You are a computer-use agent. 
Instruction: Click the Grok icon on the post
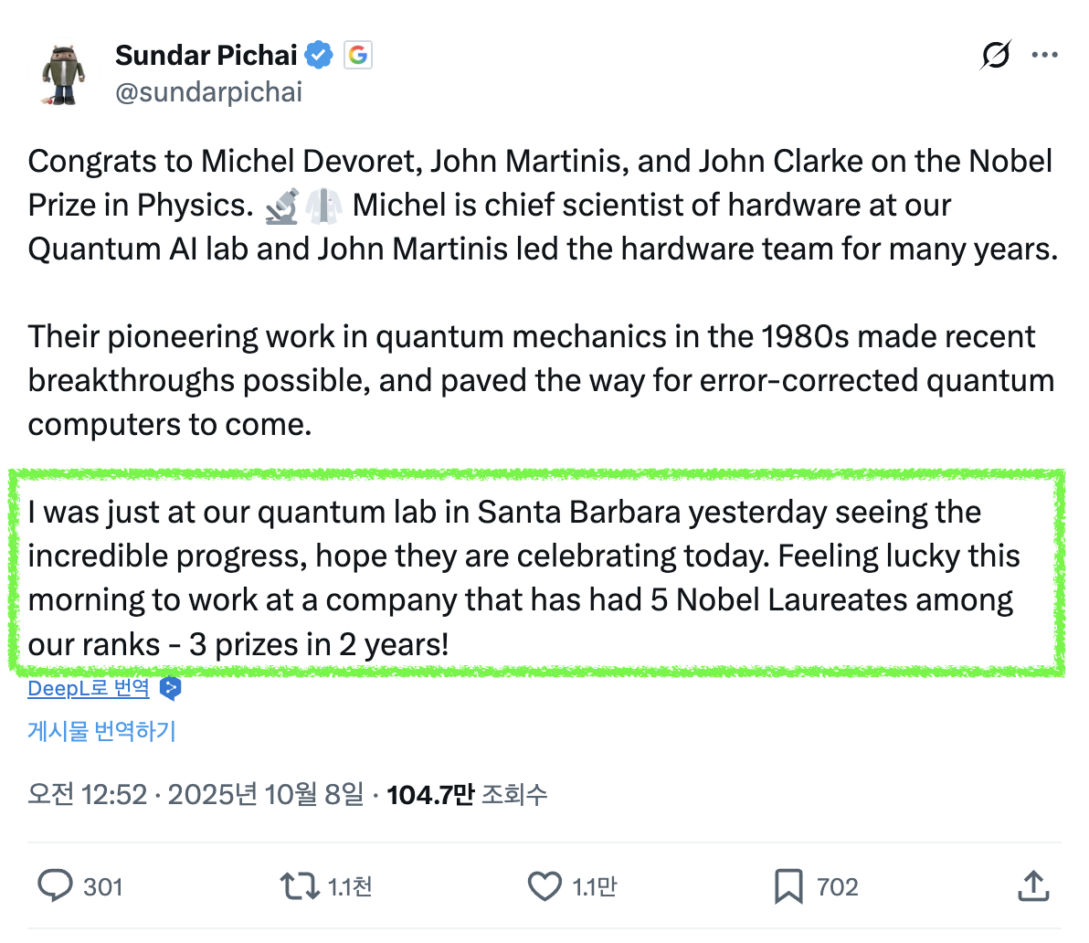[996, 56]
